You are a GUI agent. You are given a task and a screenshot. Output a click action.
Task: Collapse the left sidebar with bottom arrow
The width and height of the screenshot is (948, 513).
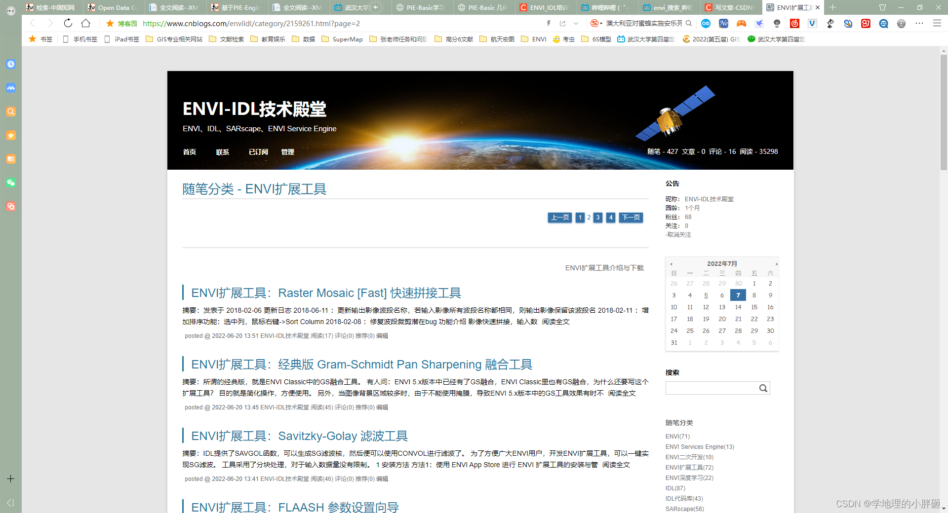pyautogui.click(x=10, y=503)
